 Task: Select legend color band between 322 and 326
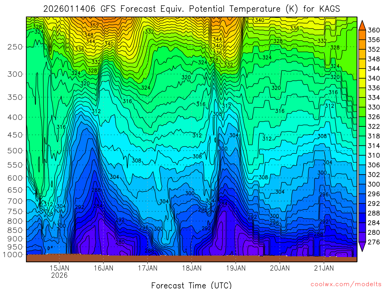tap(362, 122)
